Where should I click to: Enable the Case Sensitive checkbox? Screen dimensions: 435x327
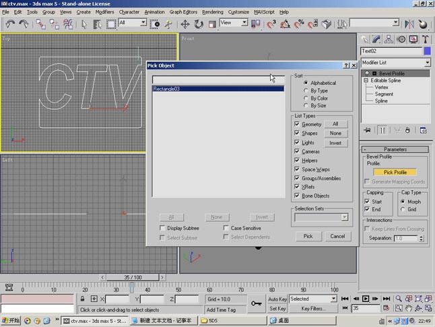pos(226,228)
